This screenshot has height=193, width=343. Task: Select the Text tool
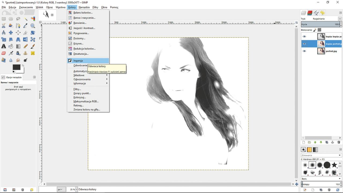coord(4,47)
